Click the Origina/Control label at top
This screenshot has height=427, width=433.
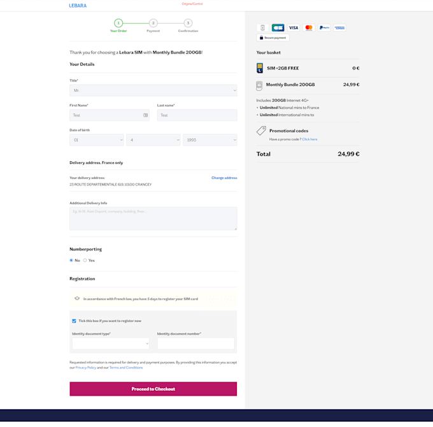[x=192, y=4]
